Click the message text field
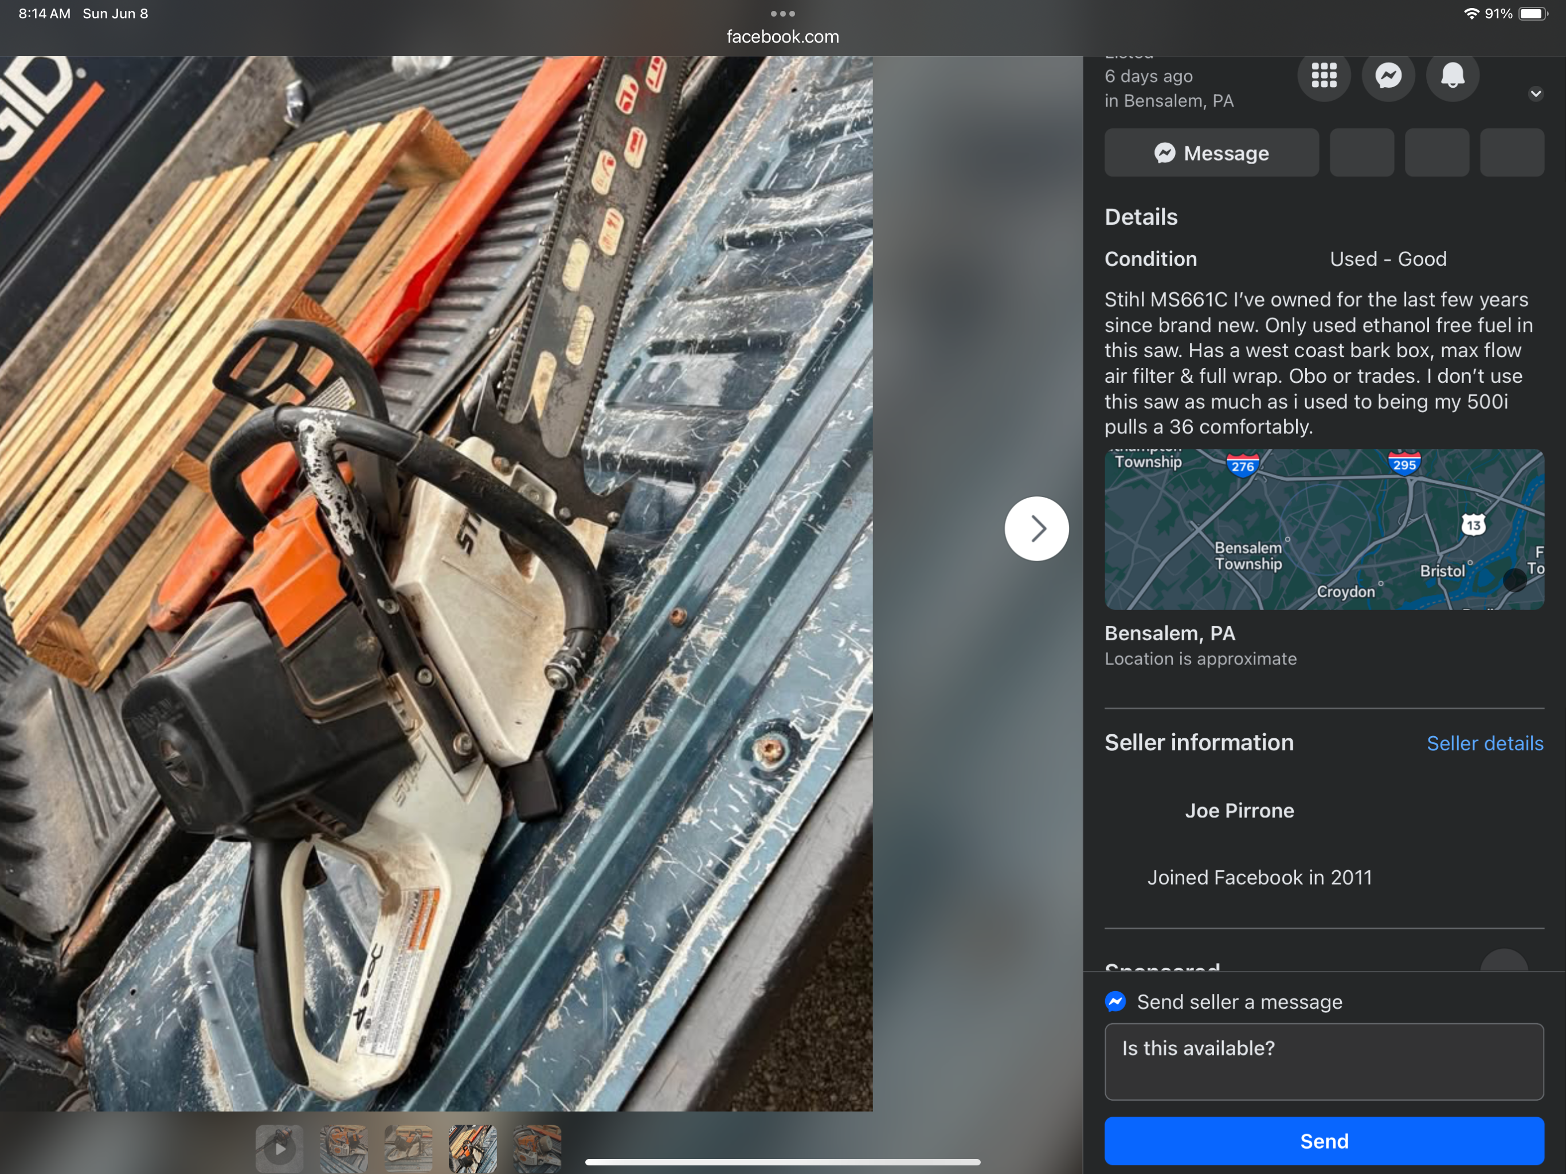 pos(1324,1062)
